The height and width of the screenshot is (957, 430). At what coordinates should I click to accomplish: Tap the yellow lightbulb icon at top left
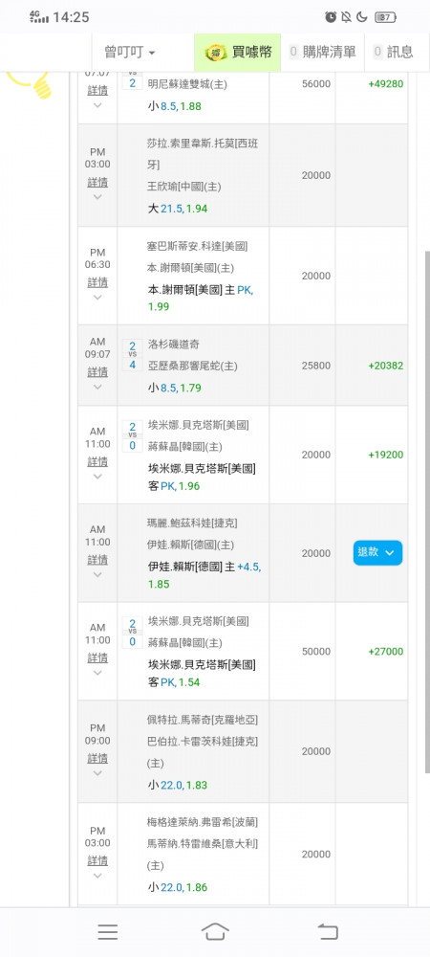[31, 84]
